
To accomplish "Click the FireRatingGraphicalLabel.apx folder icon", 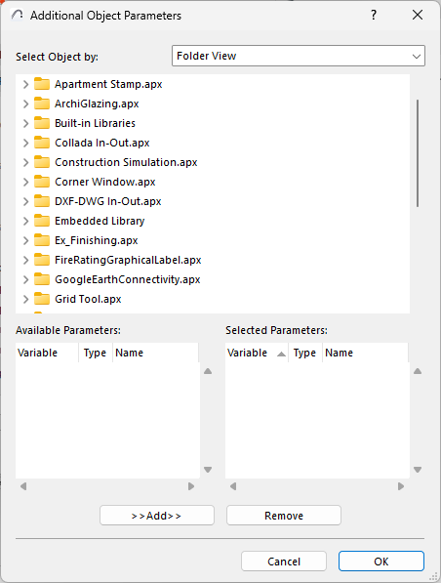I will tap(42, 260).
